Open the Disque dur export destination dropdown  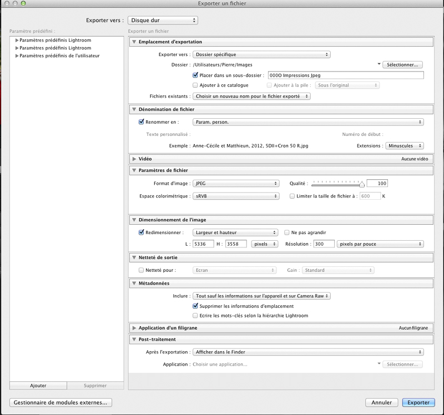(x=162, y=21)
